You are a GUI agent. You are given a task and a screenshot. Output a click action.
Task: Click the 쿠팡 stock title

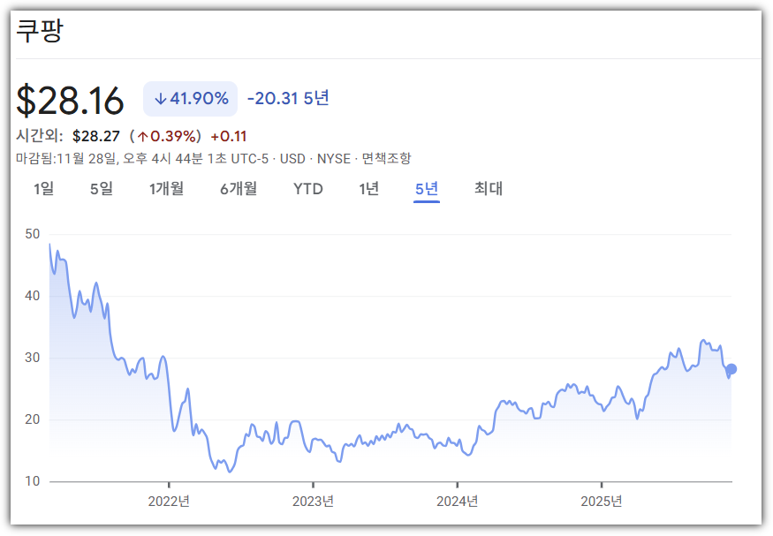point(40,31)
